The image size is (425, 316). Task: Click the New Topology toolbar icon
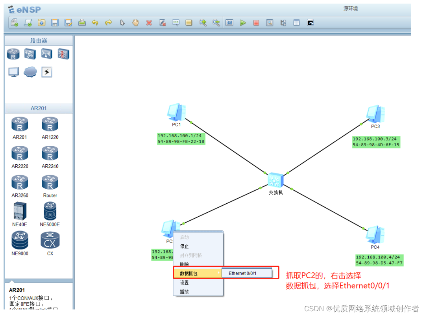15,22
